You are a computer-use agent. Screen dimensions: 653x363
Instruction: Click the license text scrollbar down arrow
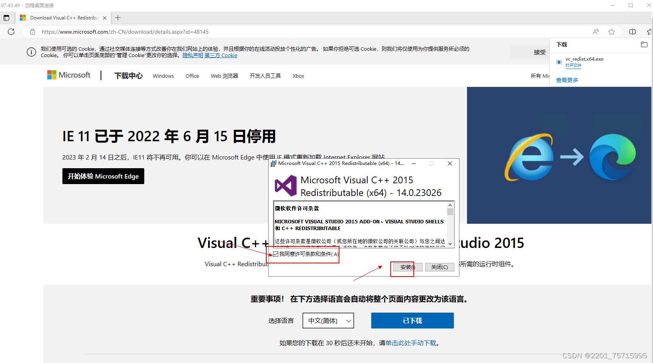pyautogui.click(x=450, y=243)
